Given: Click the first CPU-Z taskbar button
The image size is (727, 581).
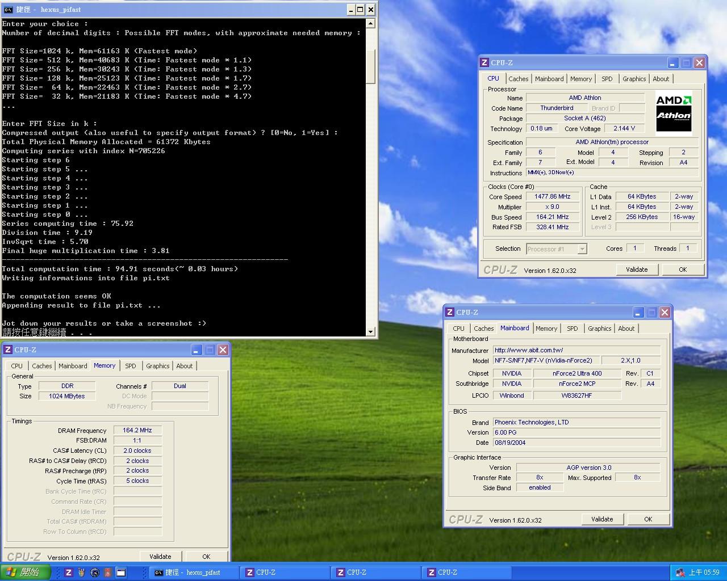Looking at the screenshot, I should pos(285,572).
